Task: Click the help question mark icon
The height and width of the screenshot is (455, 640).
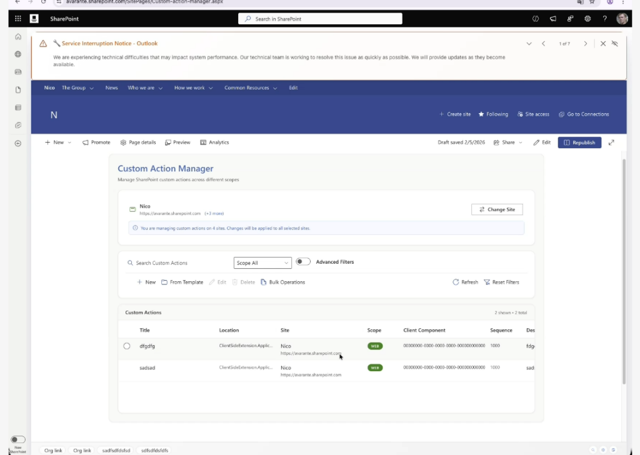Action: click(x=604, y=19)
